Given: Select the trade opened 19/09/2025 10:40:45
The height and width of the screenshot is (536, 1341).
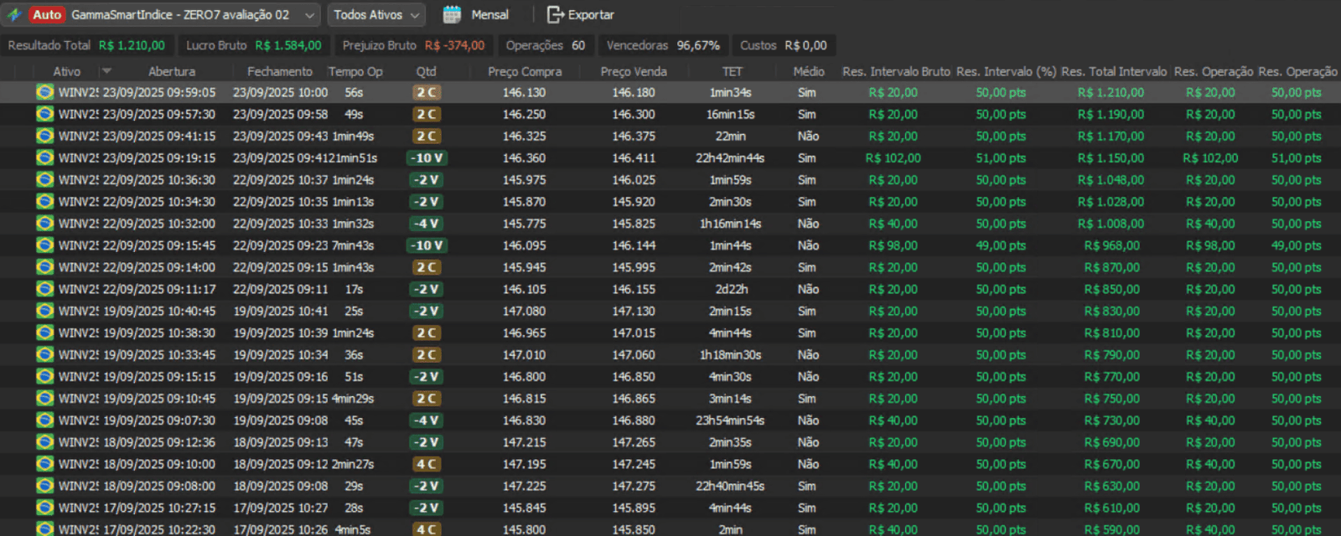Looking at the screenshot, I should pos(158,311).
